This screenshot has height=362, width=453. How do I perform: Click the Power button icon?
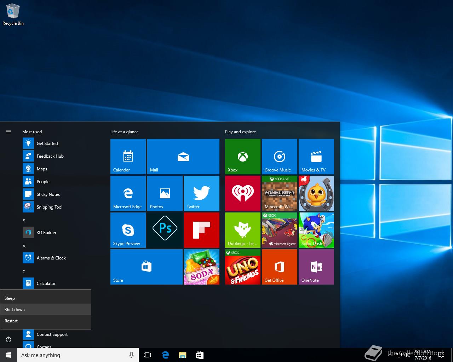tap(8, 340)
